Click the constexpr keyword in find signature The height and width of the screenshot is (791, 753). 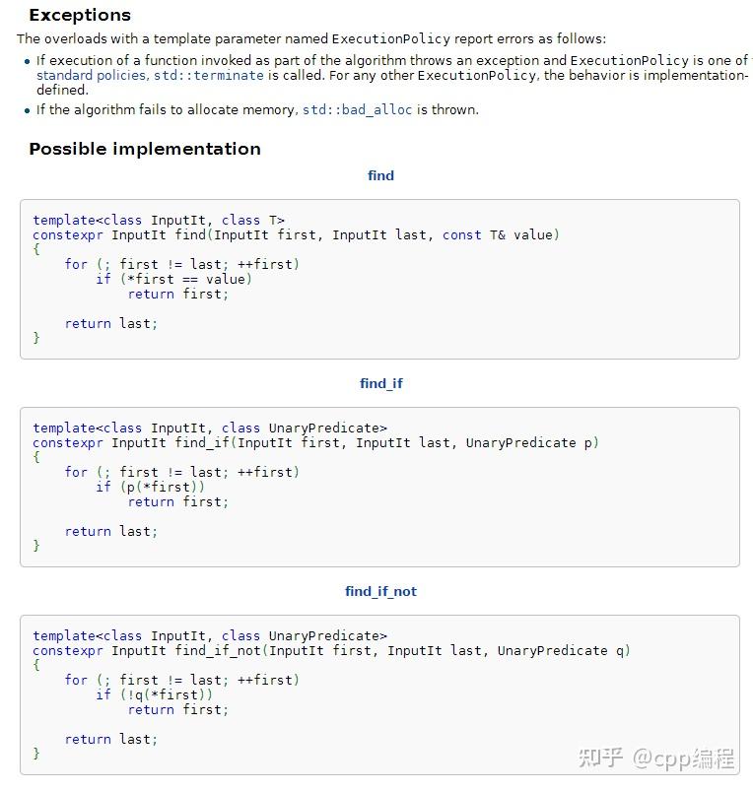click(68, 235)
